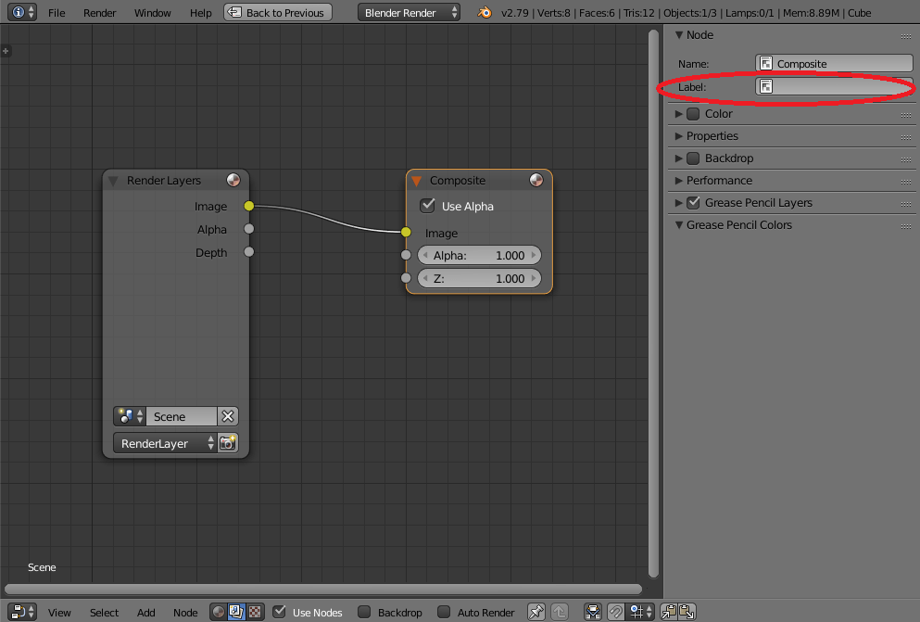The image size is (920, 622).
Task: Click the circled Label input field
Action: 838,85
